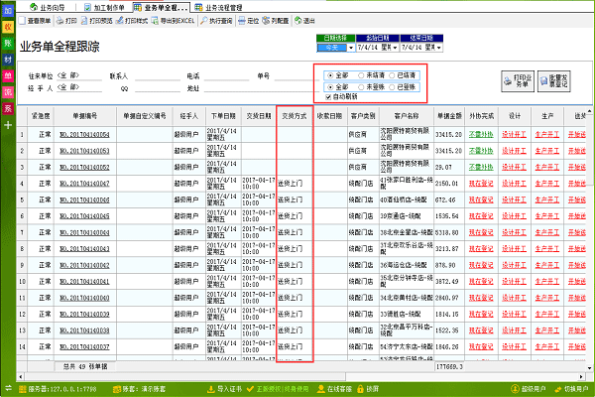Click the 联系人 input field

point(158,76)
